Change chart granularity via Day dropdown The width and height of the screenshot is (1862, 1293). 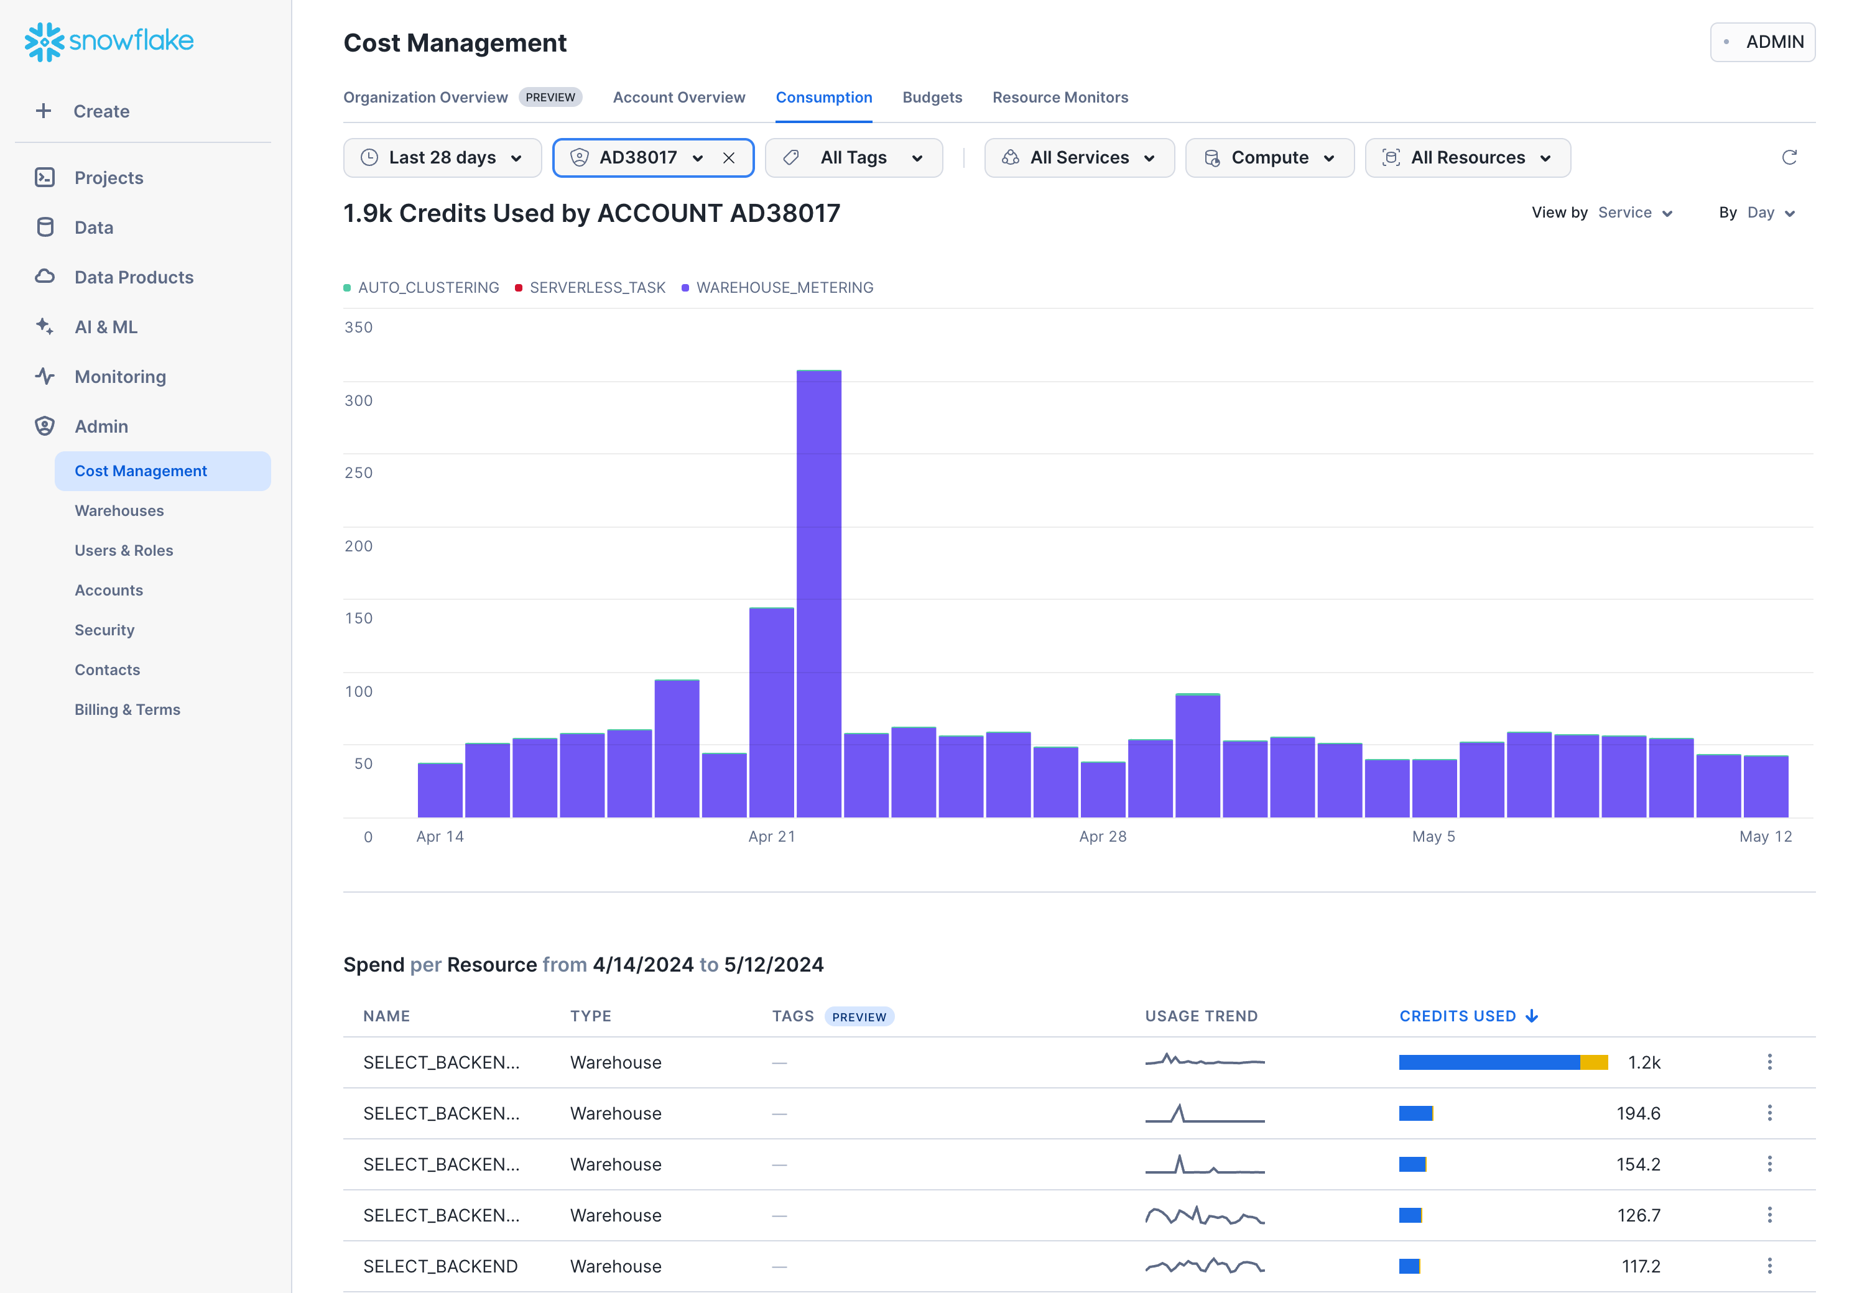[x=1769, y=212]
